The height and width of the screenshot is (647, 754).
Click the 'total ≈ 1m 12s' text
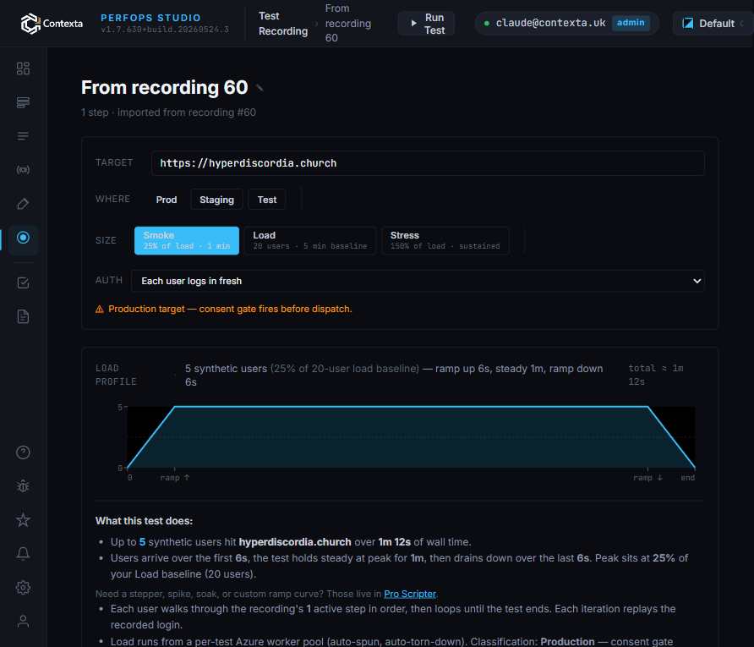(656, 375)
